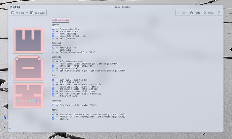232x139 pixels.
Task: Click the Polar-Gleam-Kv (PolarGleam) theme line
Action: click(x=89, y=64)
